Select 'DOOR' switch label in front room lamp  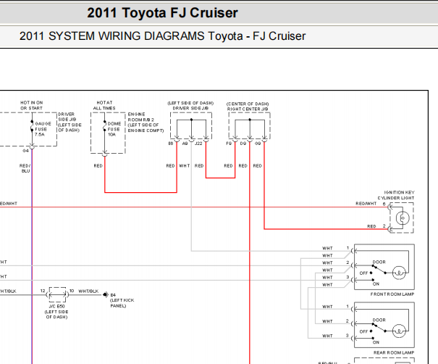tap(379, 262)
